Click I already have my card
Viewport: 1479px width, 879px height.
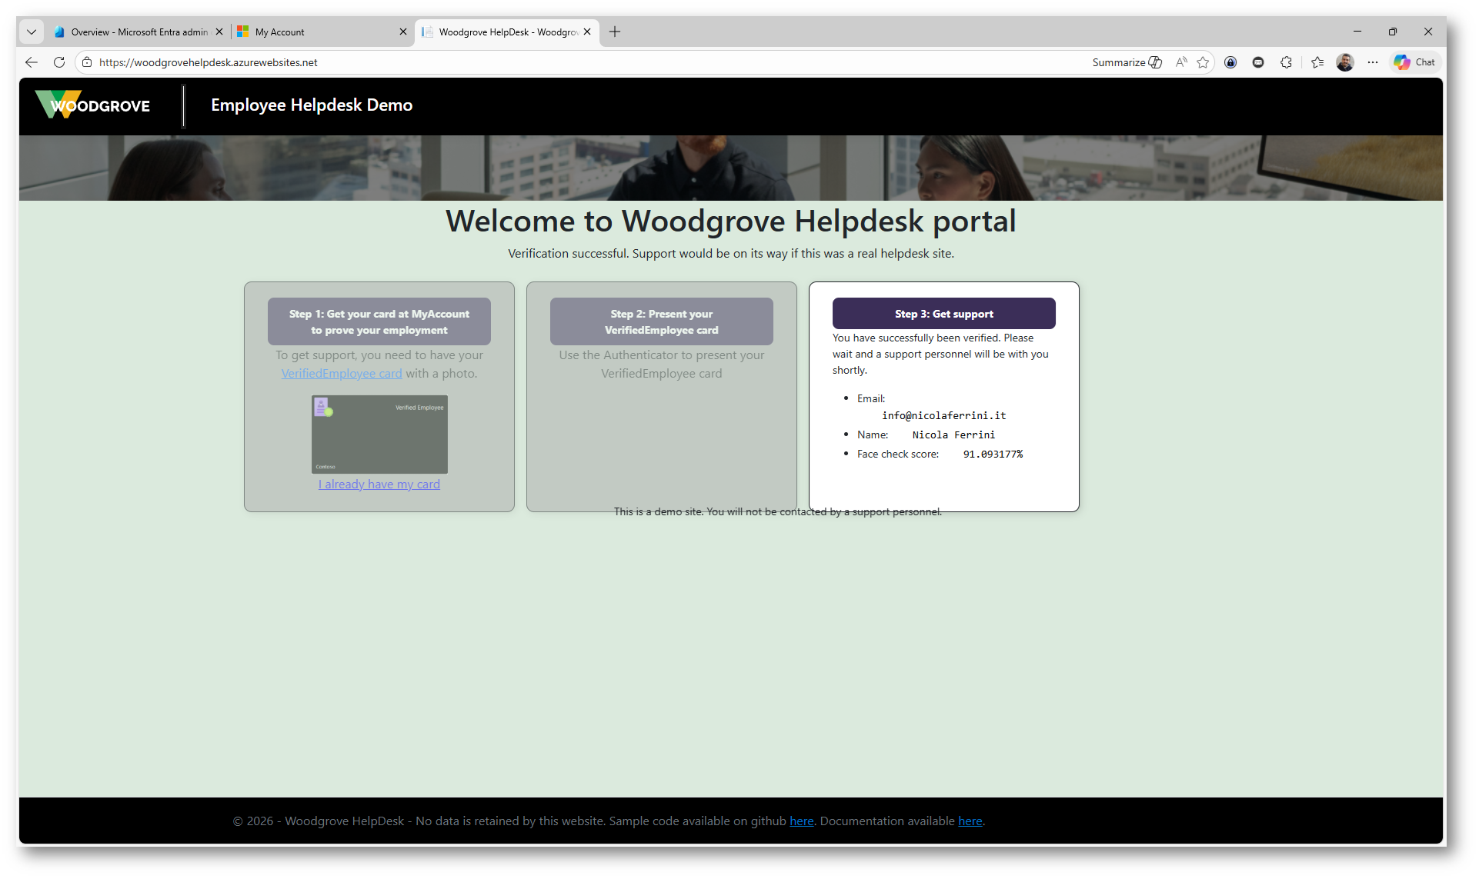point(379,484)
